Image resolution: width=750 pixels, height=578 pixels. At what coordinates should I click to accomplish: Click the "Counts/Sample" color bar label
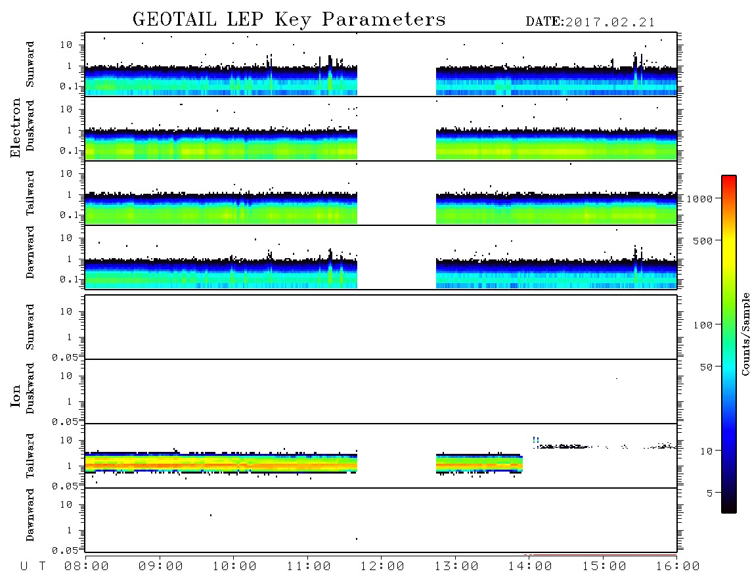click(x=745, y=334)
